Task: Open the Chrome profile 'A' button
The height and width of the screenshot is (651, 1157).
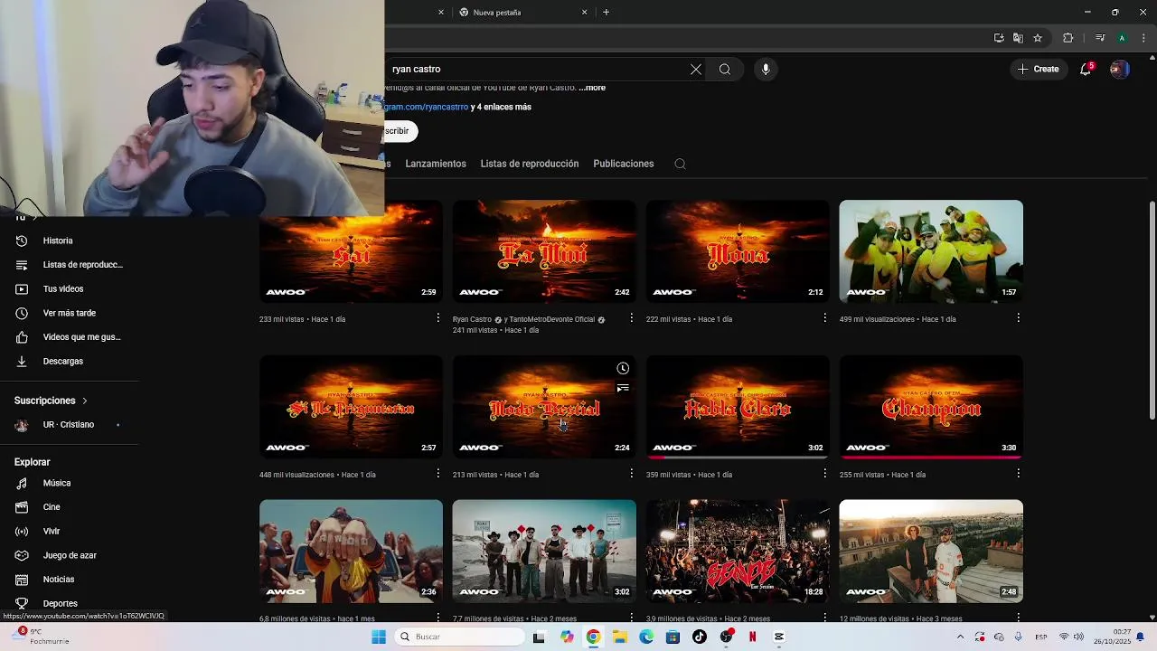Action: click(1122, 38)
